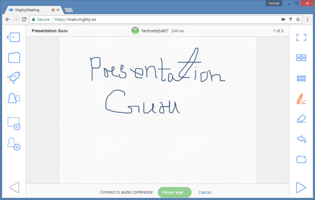Viewport: 315px width, 200px height.
Task: Click the green Please wait button
Action: (175, 192)
